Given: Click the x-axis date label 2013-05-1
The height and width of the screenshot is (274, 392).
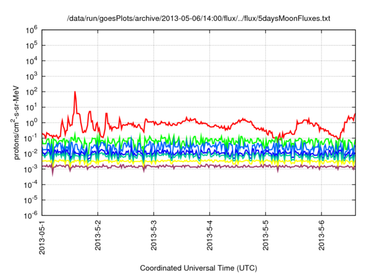Looking at the screenshot, I should click(42, 237).
